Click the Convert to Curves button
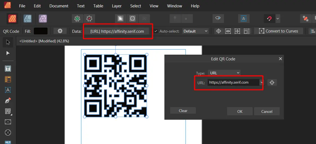Image resolution: width=316 pixels, height=144 pixels. click(x=279, y=31)
